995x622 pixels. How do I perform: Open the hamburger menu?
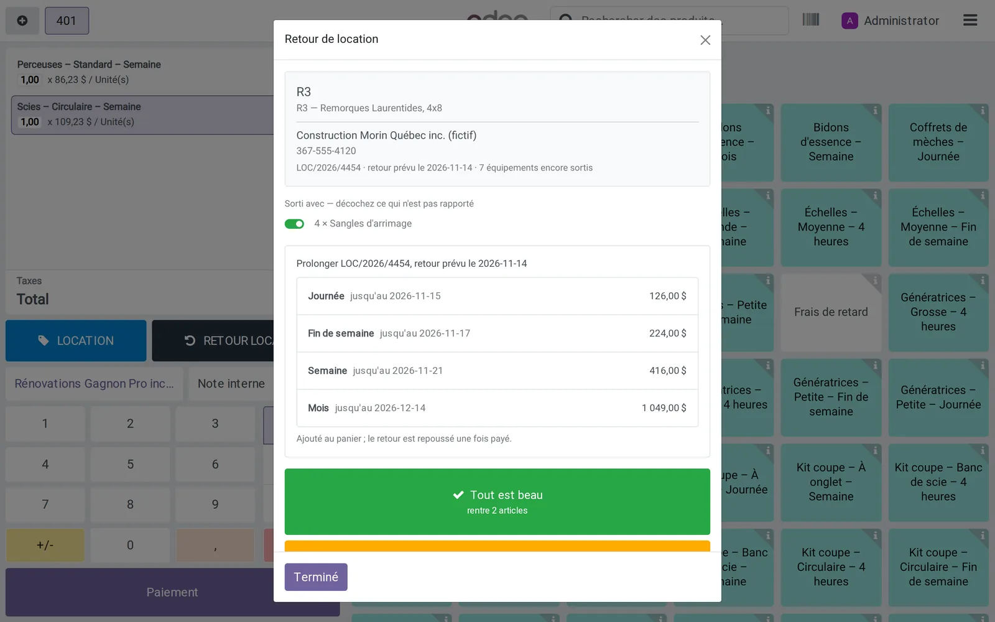pos(970,21)
